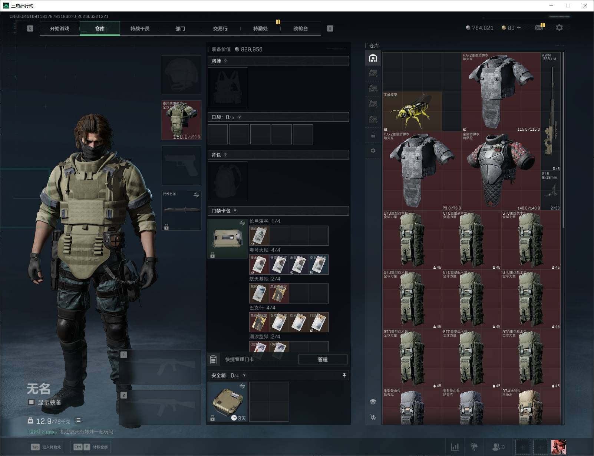Select HA-2重型防弹衣 with 73.0 durability
Viewport: 594px width, 456px height.
tap(422, 171)
